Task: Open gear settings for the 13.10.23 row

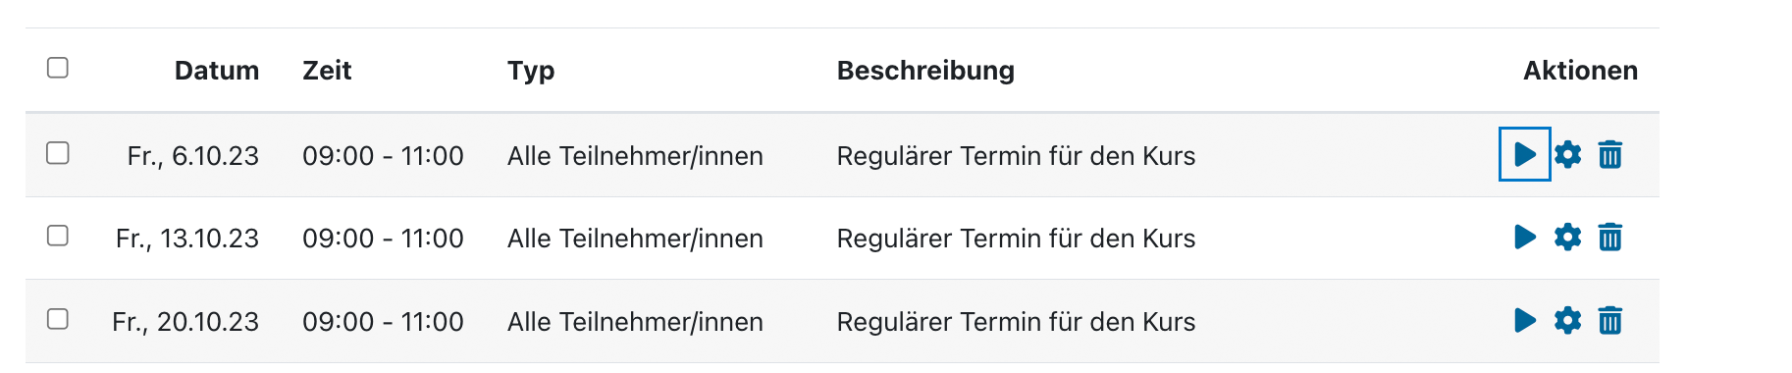Action: coord(1567,237)
